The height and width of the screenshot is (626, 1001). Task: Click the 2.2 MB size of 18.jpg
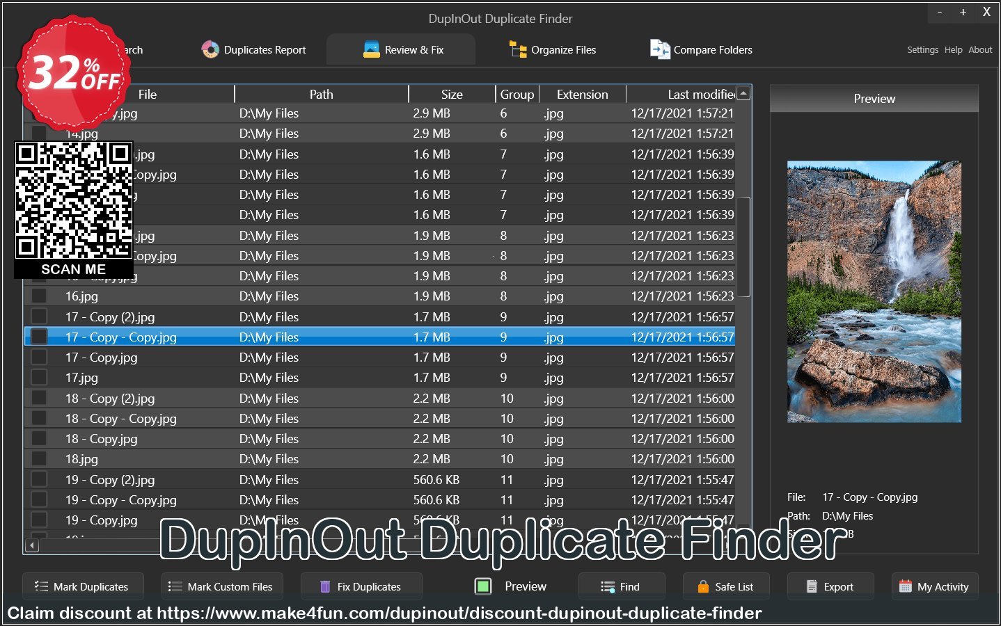(x=432, y=459)
